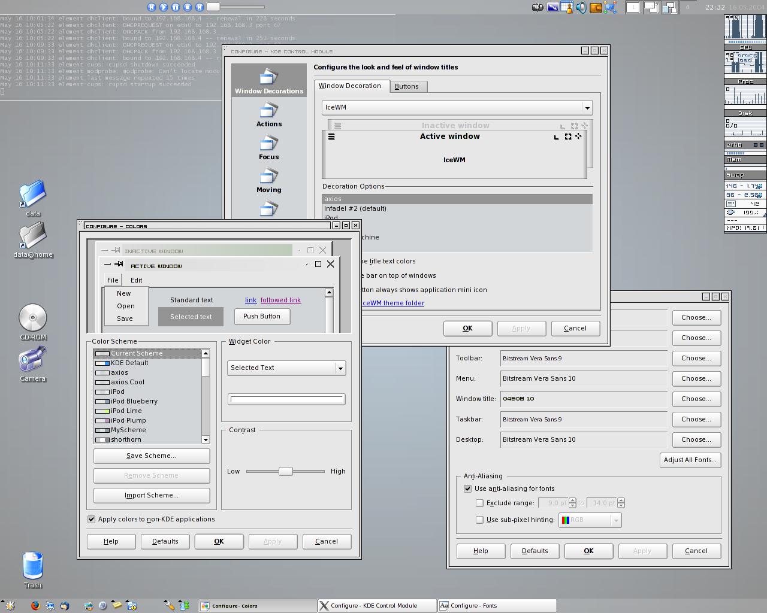Click Defaults in the Colors dialog
Image resolution: width=767 pixels, height=613 pixels.
pos(165,541)
